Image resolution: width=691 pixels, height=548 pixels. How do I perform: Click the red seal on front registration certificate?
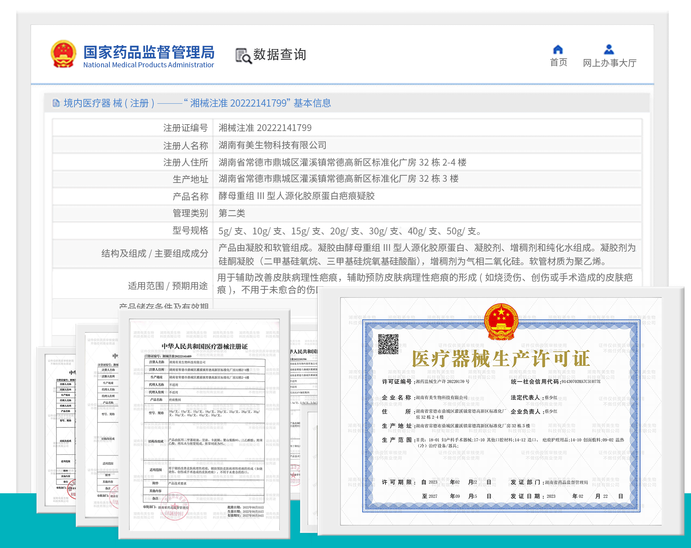pos(175,507)
